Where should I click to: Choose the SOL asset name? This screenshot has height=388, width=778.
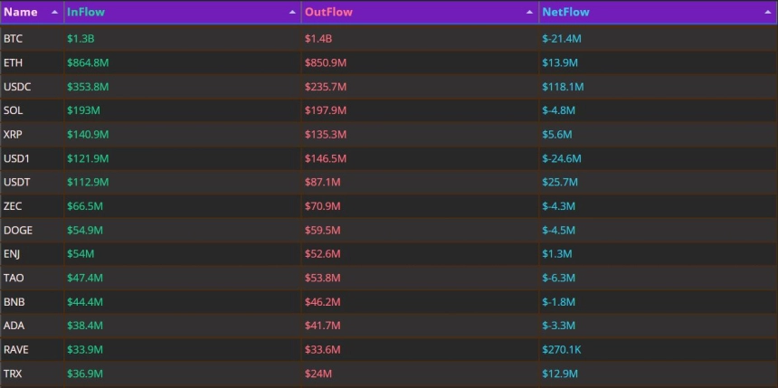click(13, 110)
